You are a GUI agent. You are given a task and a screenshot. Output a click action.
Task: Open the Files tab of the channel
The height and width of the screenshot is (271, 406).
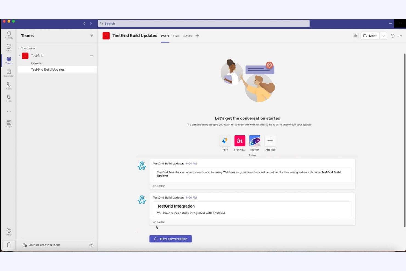176,36
